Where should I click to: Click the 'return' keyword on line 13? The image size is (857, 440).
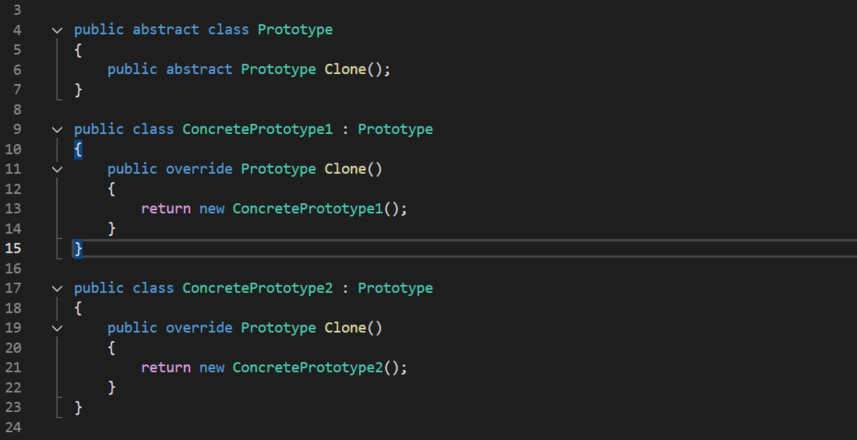point(166,209)
